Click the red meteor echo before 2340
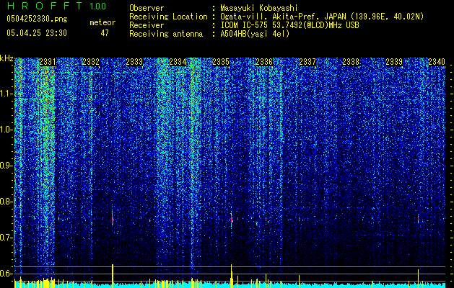Image resolution: width=454 pixels, height=288 pixels. pos(418,219)
